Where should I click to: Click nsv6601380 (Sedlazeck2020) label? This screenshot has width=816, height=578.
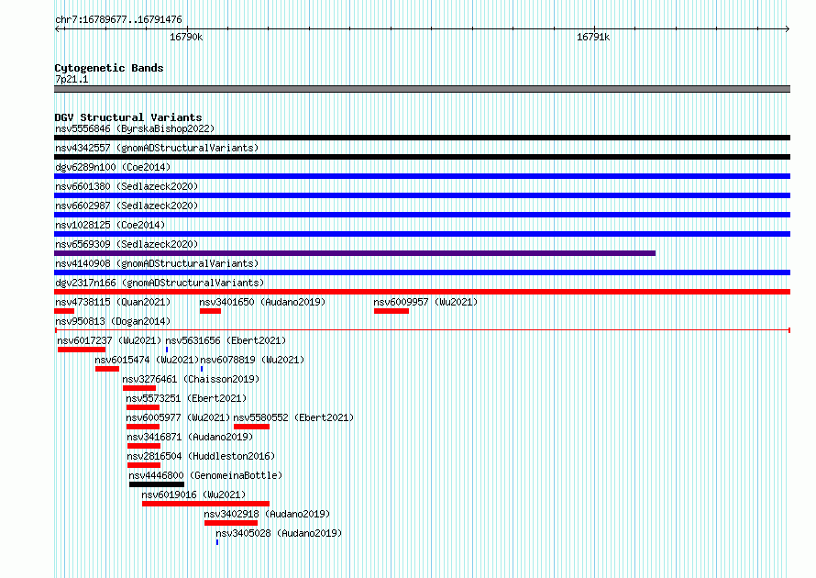pyautogui.click(x=127, y=186)
